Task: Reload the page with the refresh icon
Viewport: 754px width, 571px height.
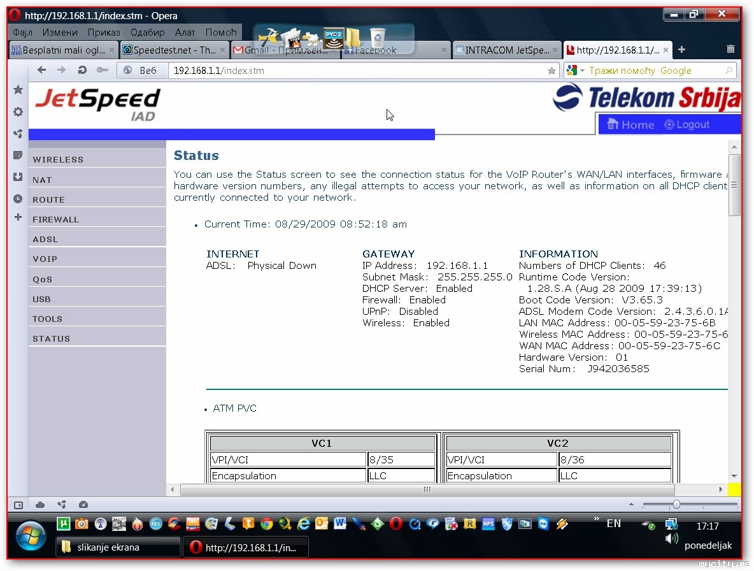Action: [x=82, y=70]
